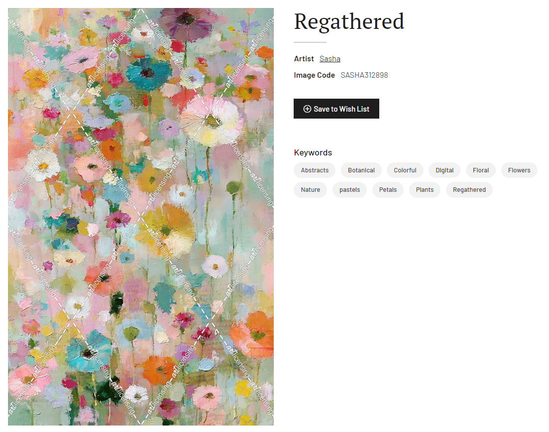
Task: Choose the Plants keyword tag
Action: (425, 190)
